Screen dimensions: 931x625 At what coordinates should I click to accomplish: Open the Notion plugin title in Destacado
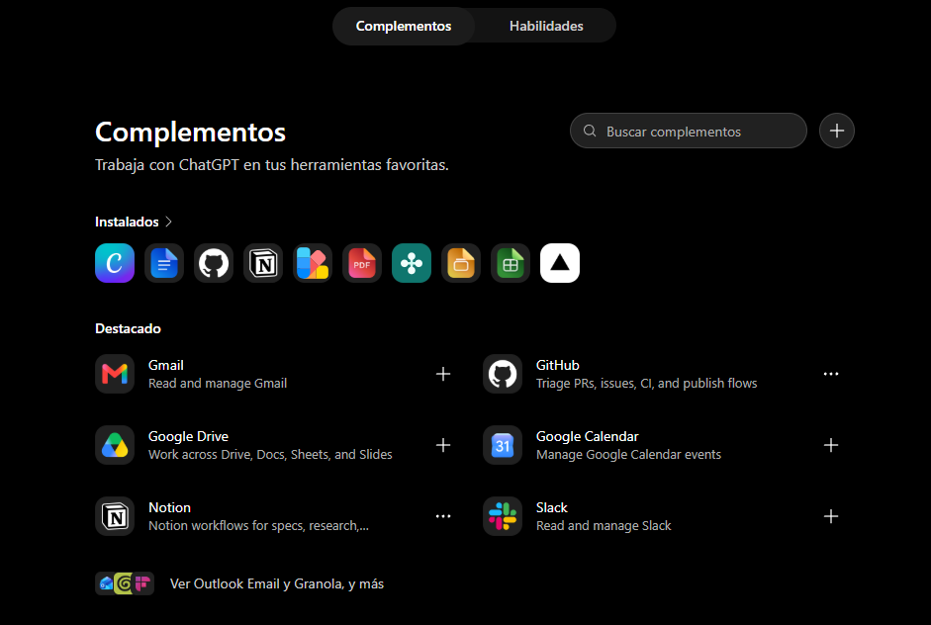[x=169, y=507]
